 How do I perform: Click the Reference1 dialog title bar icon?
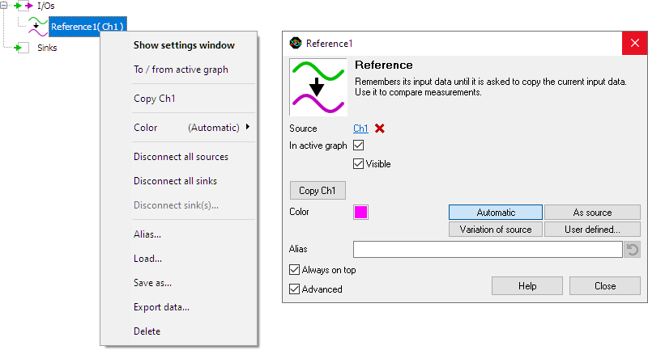(x=296, y=43)
